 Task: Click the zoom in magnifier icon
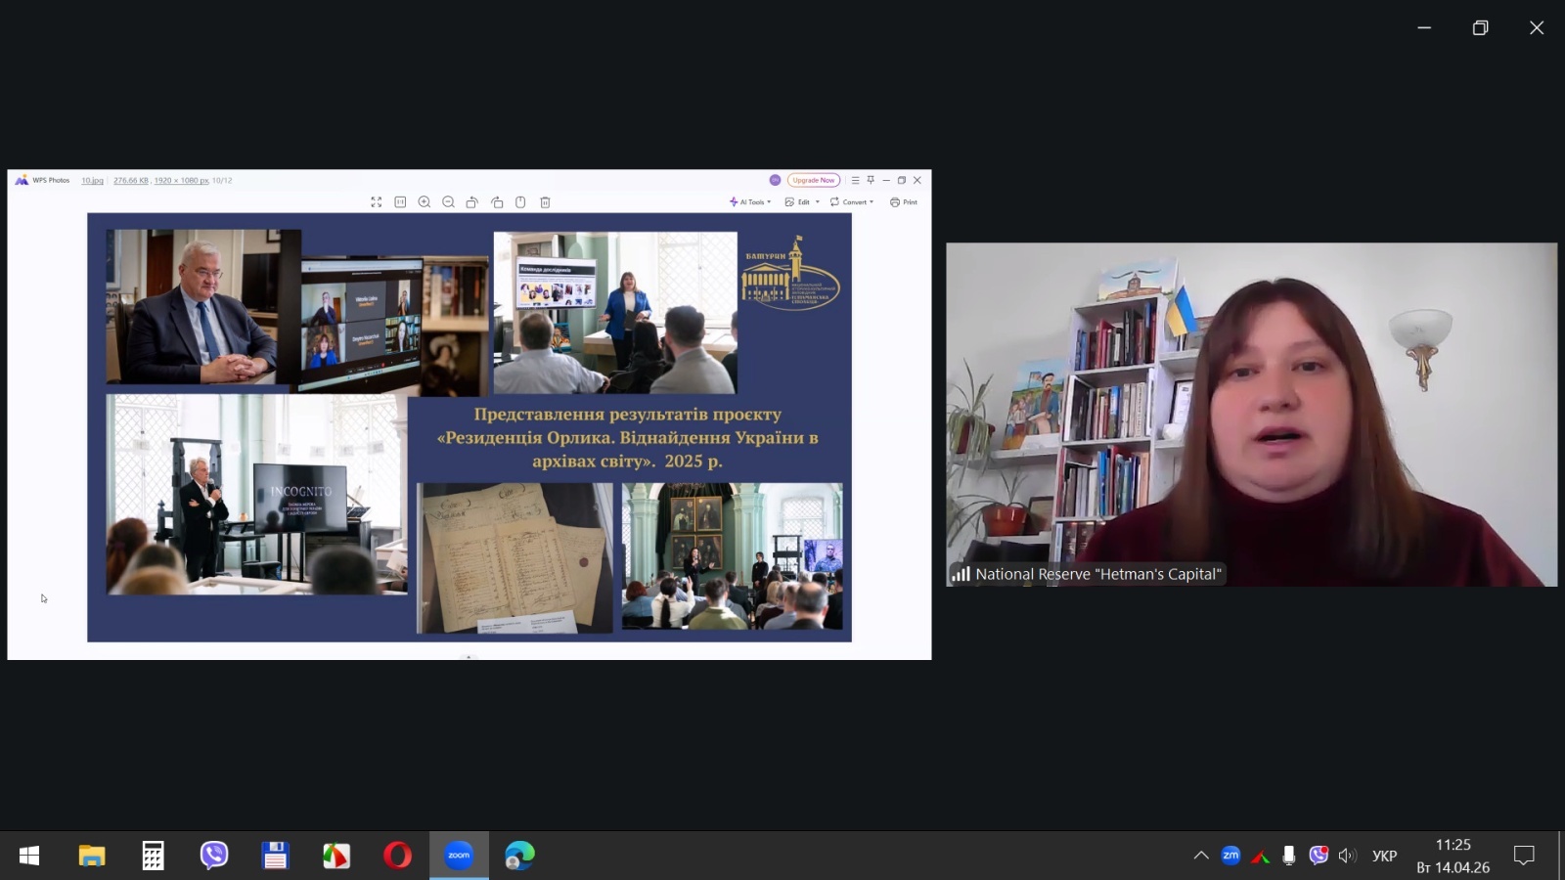pos(425,202)
